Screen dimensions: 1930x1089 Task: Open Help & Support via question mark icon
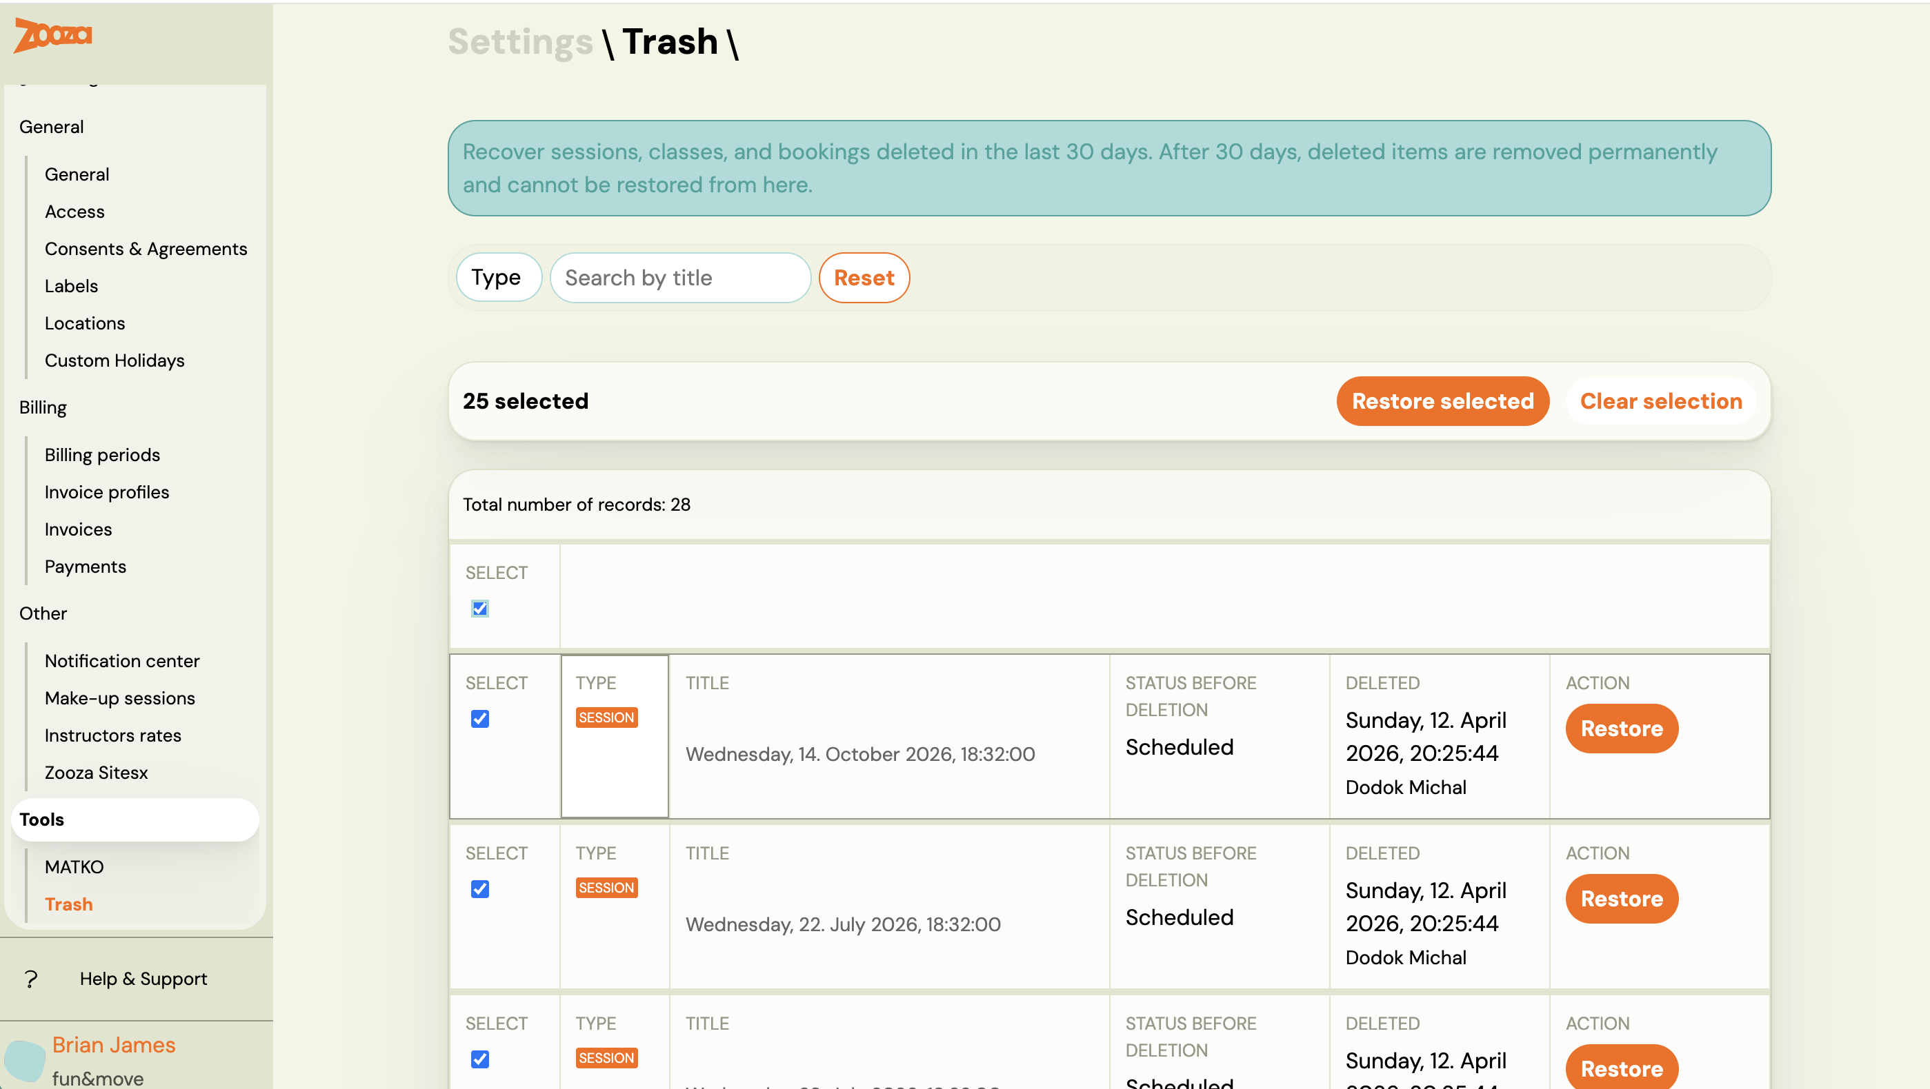pos(31,978)
